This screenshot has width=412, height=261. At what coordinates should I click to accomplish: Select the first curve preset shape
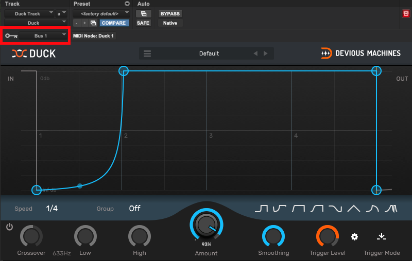tap(261, 209)
